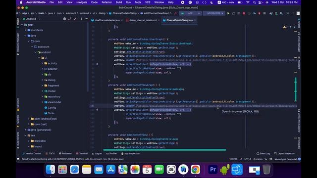The height and width of the screenshot is (178, 317).
Task: Click the Project tree vertical scrollbar
Action: (x=88, y=57)
